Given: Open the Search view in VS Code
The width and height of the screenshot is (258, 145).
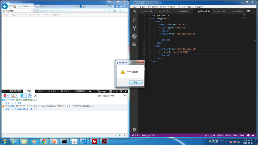Looking at the screenshot, I should click(x=134, y=20).
